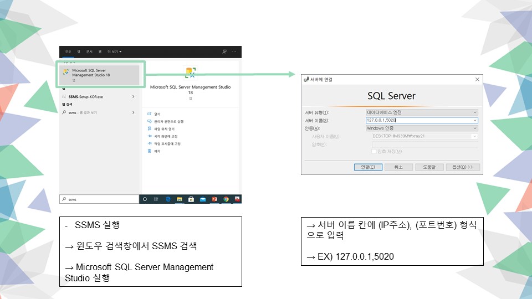Click the 연결(C) Connect button
This screenshot has width=532, height=299.
tap(368, 167)
